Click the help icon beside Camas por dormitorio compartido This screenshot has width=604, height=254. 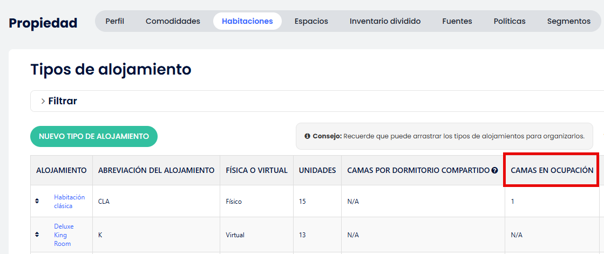494,171
